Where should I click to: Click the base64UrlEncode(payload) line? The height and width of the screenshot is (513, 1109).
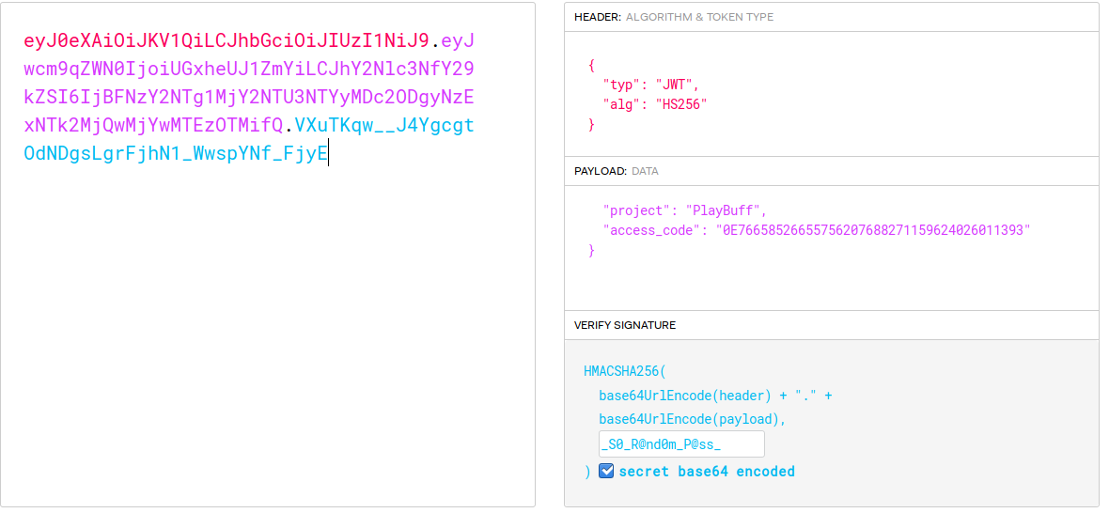coord(692,419)
